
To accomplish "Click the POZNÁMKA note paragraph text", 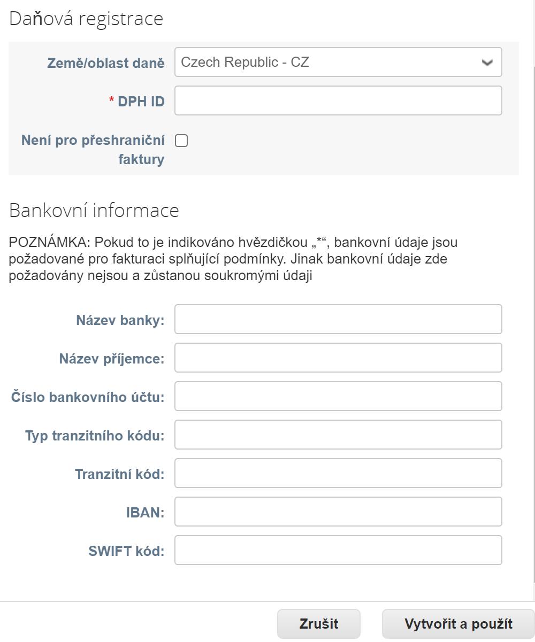I will (x=233, y=259).
